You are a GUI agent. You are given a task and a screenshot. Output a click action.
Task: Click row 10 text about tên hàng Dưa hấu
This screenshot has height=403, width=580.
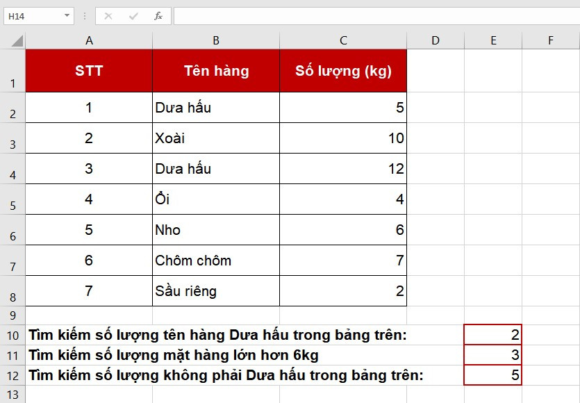point(217,336)
